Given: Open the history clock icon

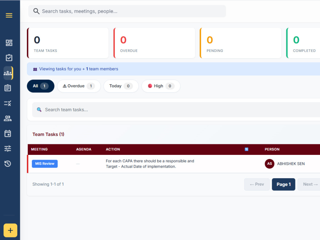Looking at the screenshot, I should [x=8, y=164].
